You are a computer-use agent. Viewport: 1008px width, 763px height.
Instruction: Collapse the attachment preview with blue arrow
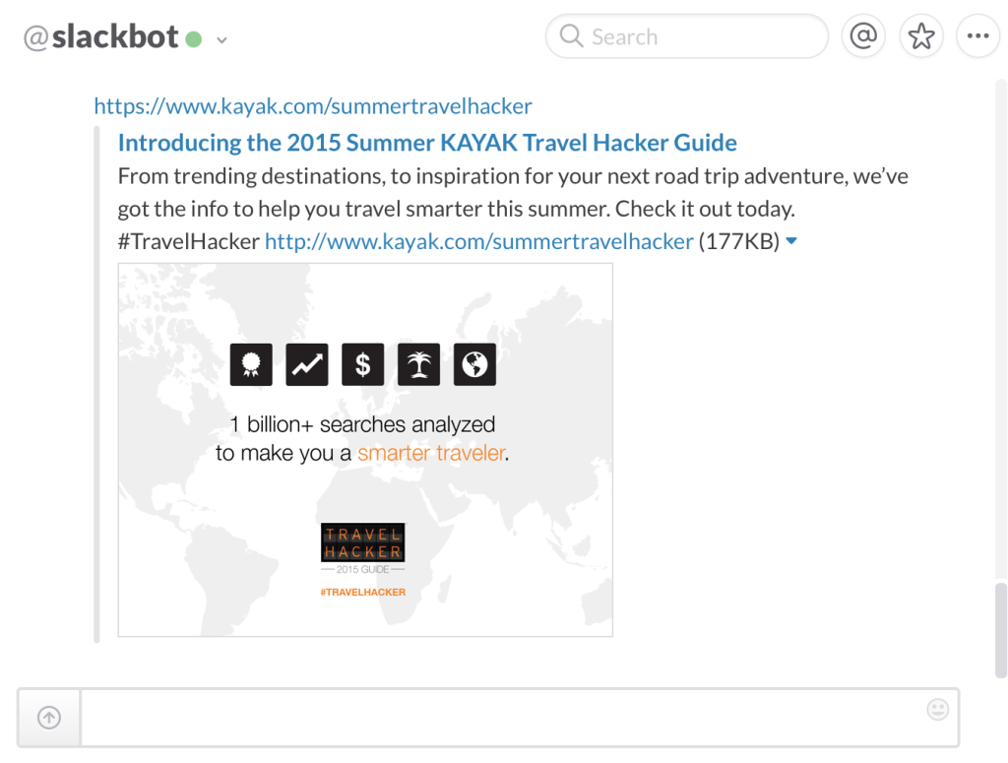(x=791, y=241)
